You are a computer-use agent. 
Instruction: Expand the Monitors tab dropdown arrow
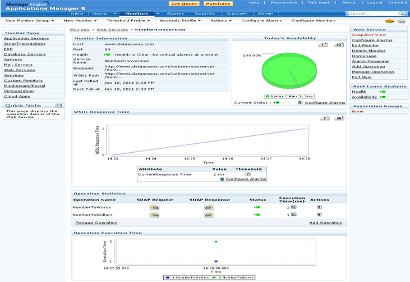point(158,13)
